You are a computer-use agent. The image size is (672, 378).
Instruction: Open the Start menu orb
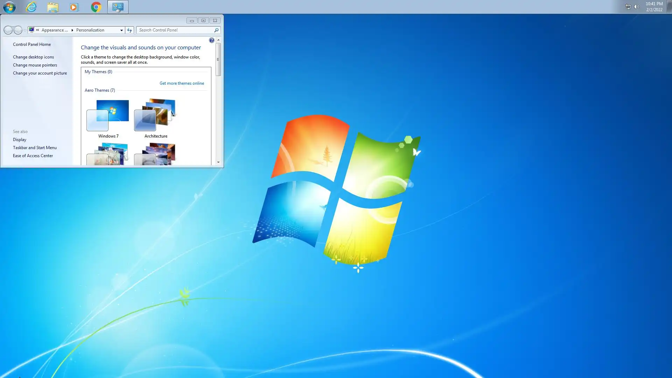tap(9, 7)
